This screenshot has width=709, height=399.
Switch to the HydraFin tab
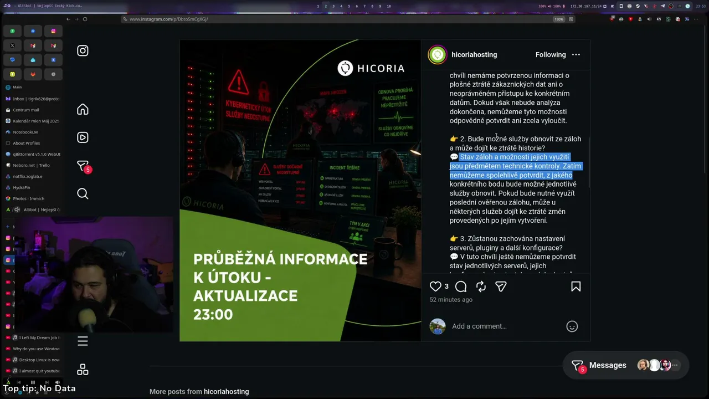pyautogui.click(x=33, y=187)
